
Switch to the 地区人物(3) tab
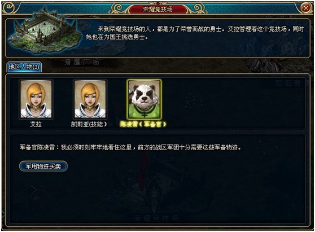(24, 67)
